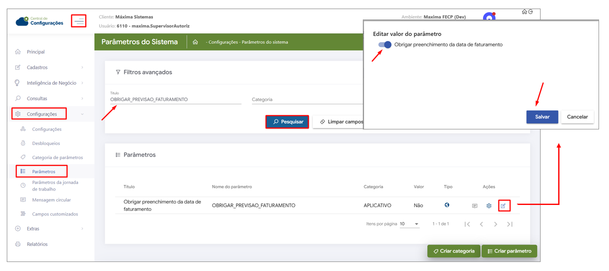609x271 pixels.
Task: Click the Título filter input field
Action: (x=176, y=100)
